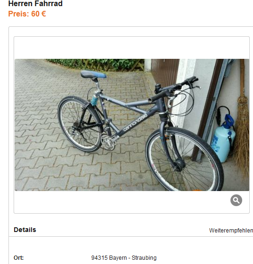Click the location 94315 Bayern - Straubing
This screenshot has width=253, height=264.
pos(124,258)
